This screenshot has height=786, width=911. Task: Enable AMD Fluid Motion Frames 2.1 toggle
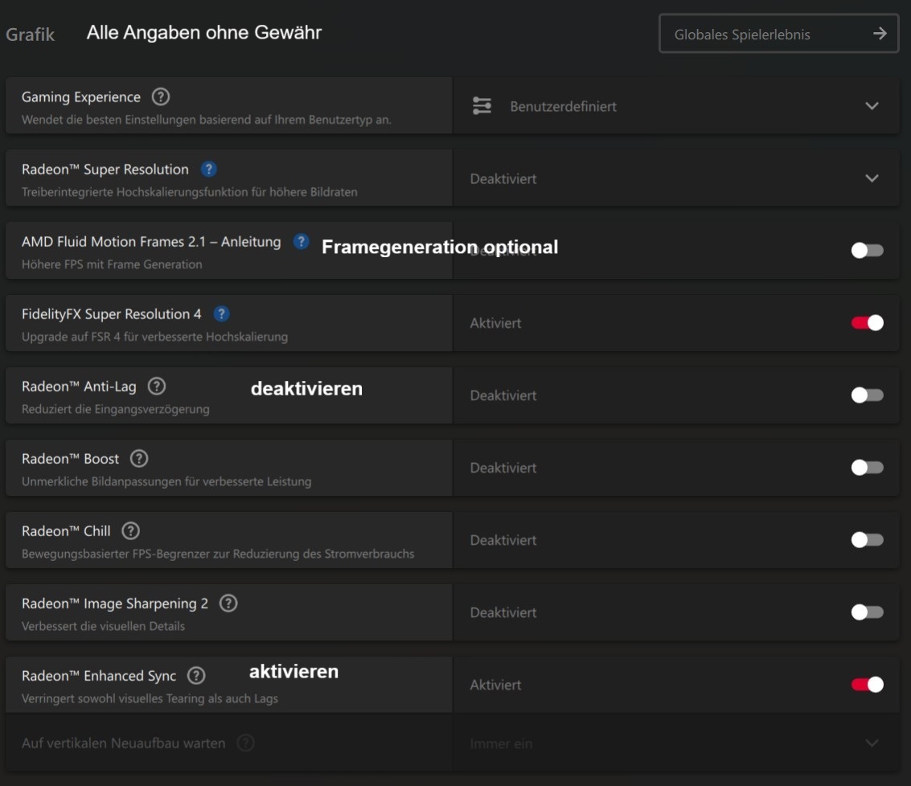tap(867, 251)
